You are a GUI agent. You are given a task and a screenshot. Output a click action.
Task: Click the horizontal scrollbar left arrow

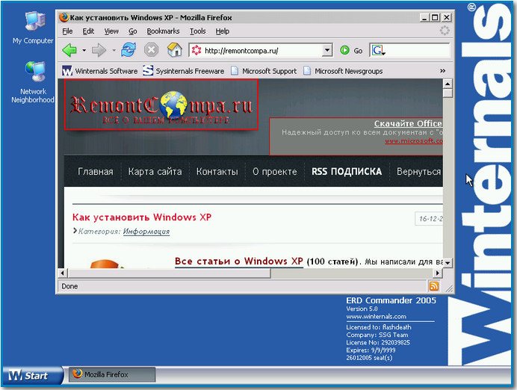tap(63, 273)
